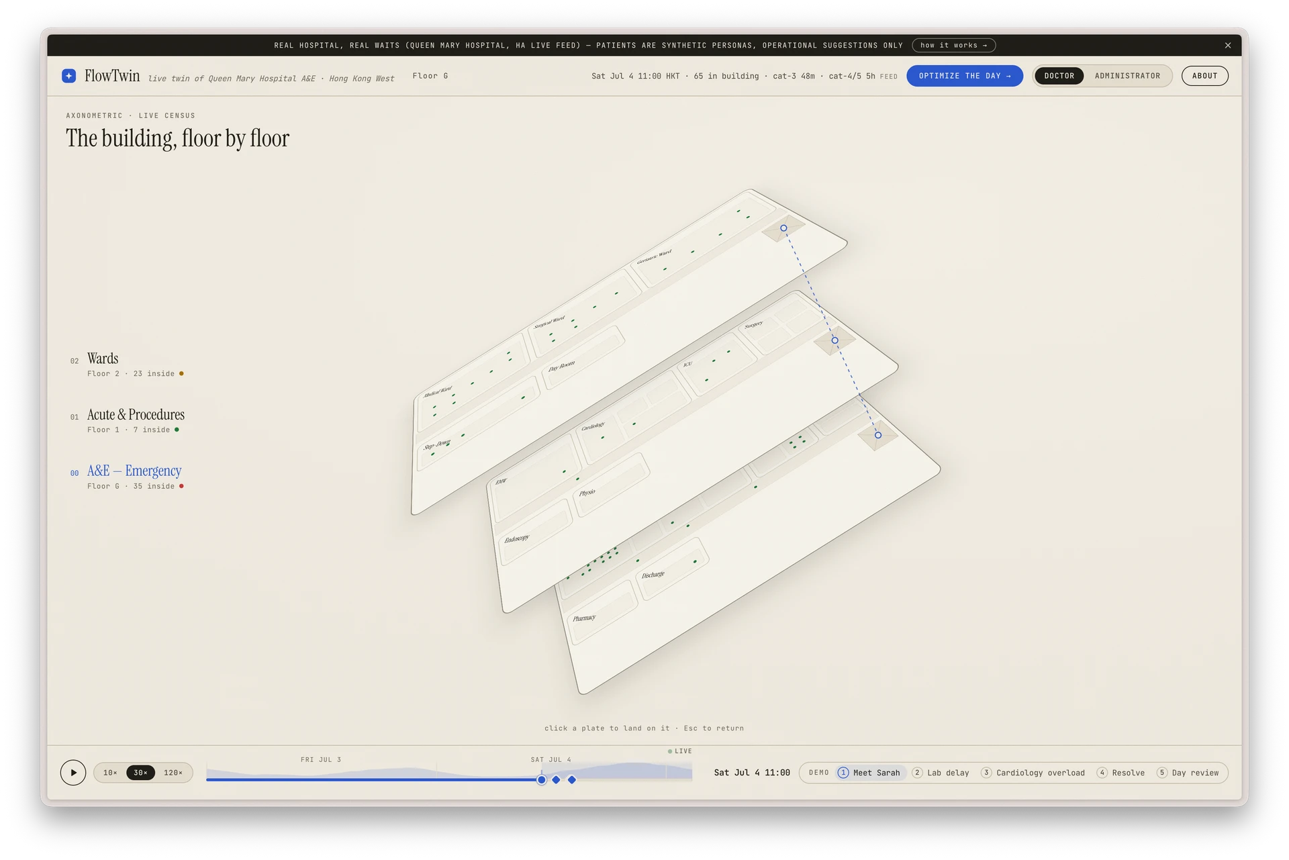Viewport: 1289px width, 860px height.
Task: Choose demo step 1 Meet Sarah
Action: (869, 773)
